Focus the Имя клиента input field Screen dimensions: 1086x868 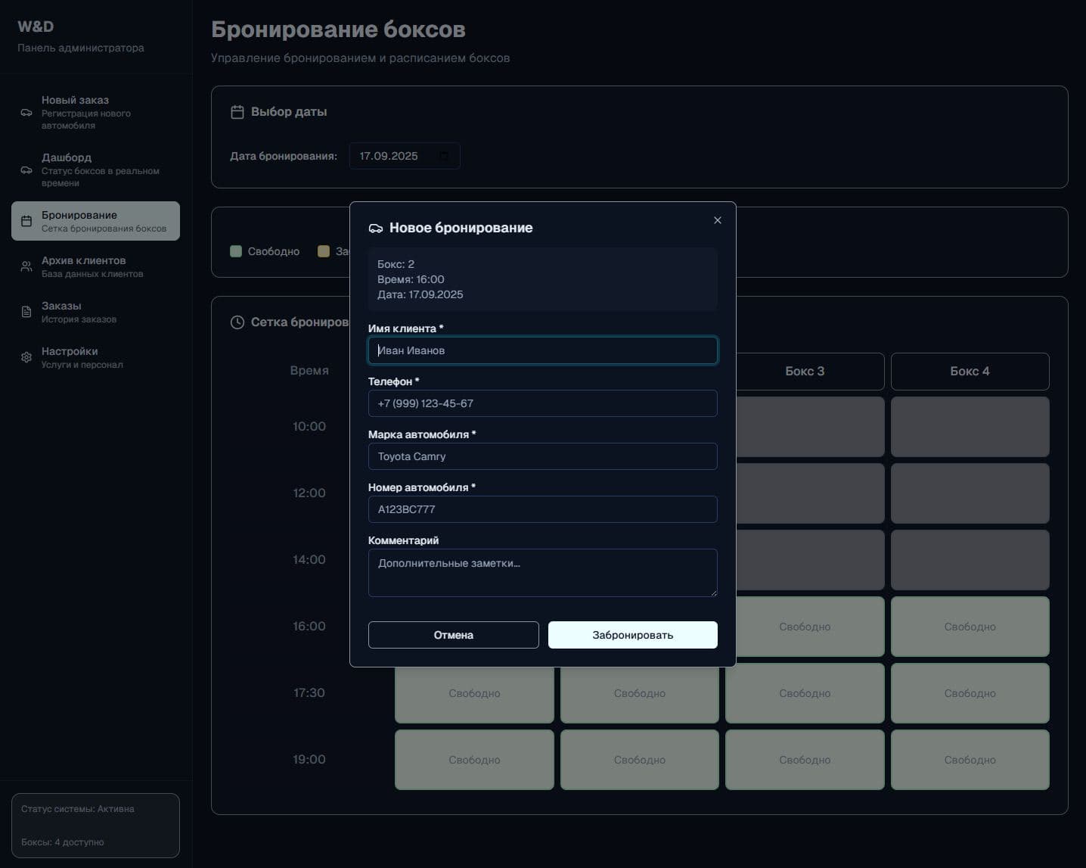[542, 350]
